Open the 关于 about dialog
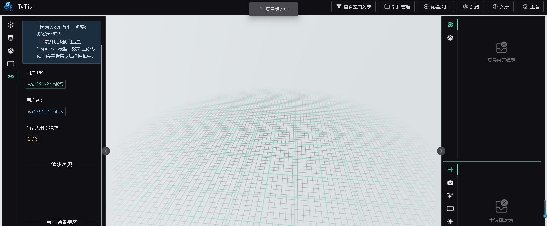This screenshot has height=226, width=547. point(501,6)
